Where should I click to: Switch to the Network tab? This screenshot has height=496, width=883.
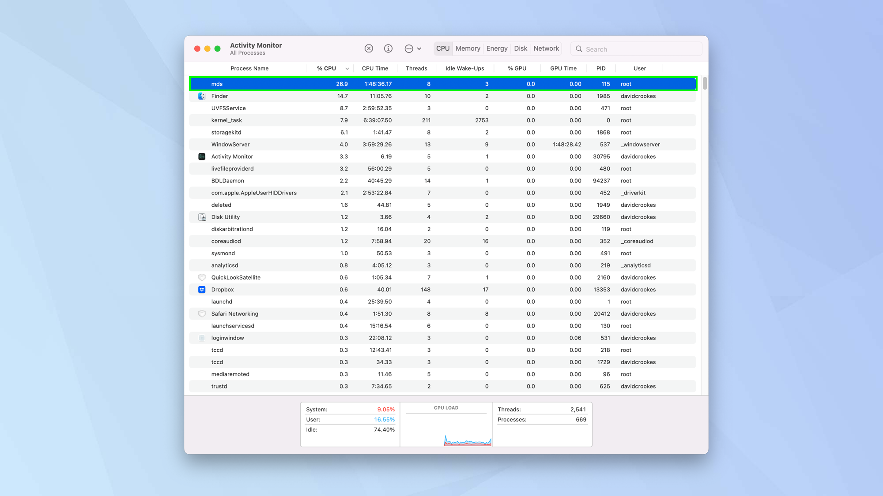546,48
